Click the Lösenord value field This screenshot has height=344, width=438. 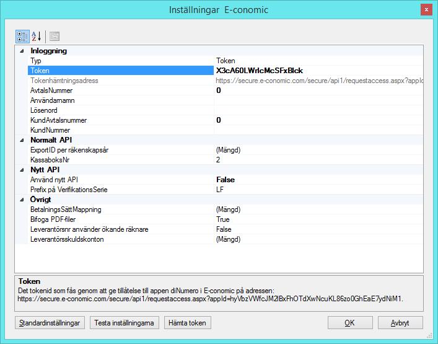click(318, 110)
